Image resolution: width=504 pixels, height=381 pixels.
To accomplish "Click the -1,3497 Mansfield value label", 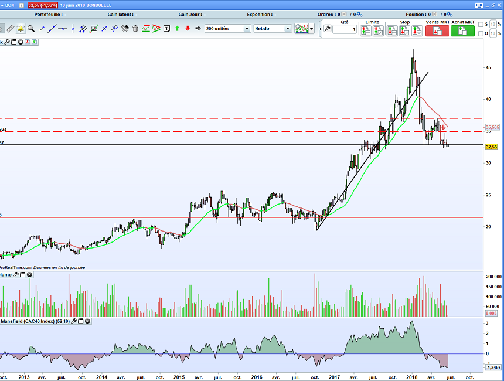I will 493,367.
